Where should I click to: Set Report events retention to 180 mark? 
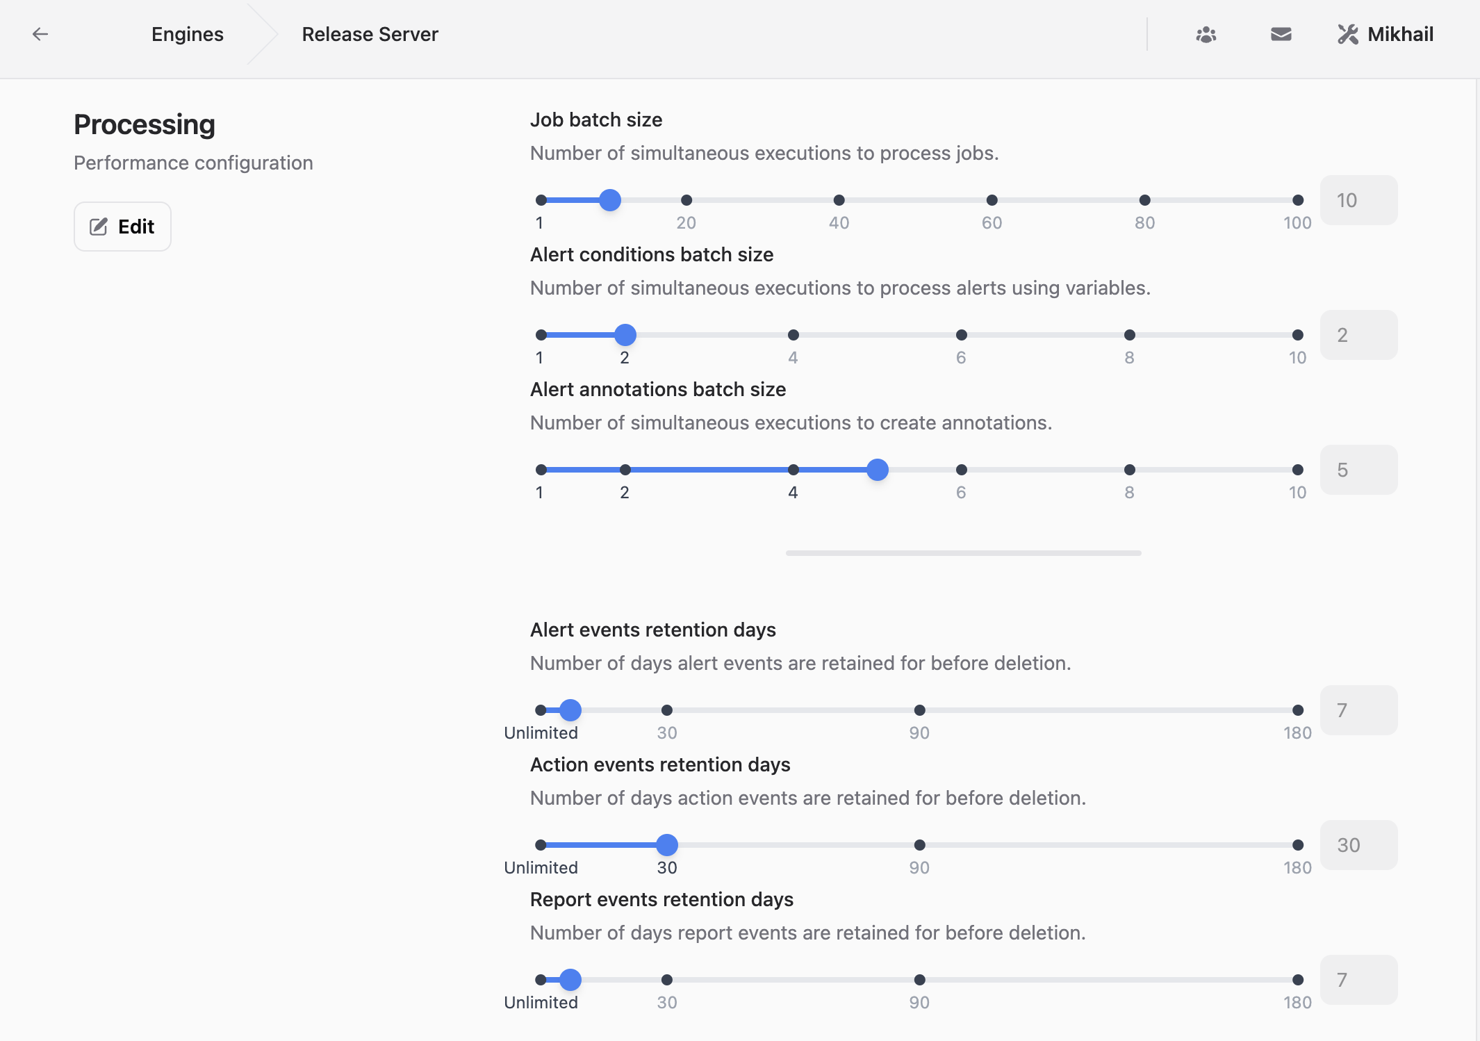1298,980
